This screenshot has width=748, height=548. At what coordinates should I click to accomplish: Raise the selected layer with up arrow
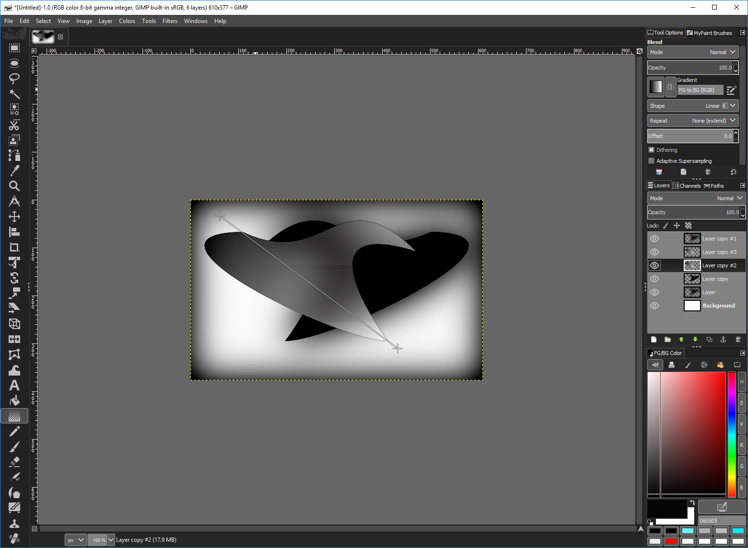point(681,340)
